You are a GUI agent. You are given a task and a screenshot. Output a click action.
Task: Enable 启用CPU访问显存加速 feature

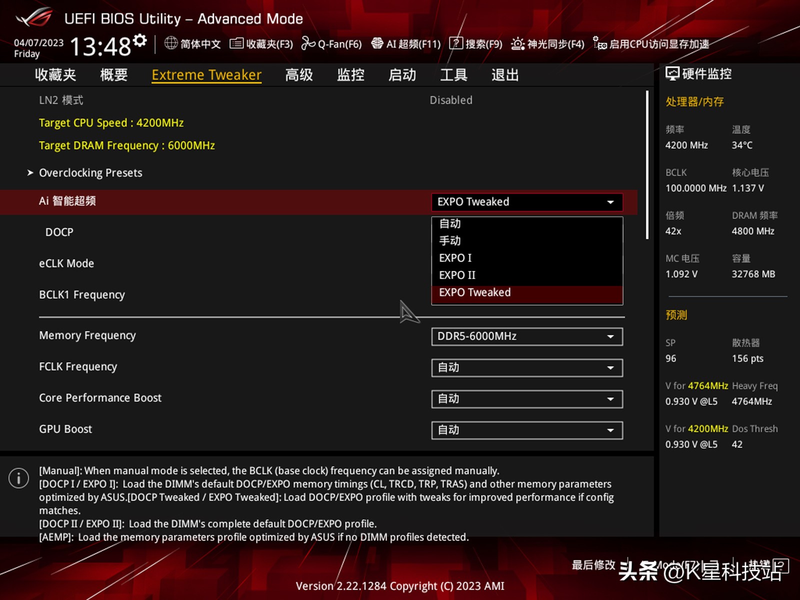(650, 44)
